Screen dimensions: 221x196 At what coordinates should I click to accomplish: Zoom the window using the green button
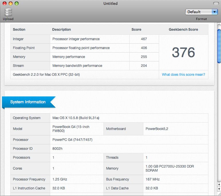click(x=17, y=3)
